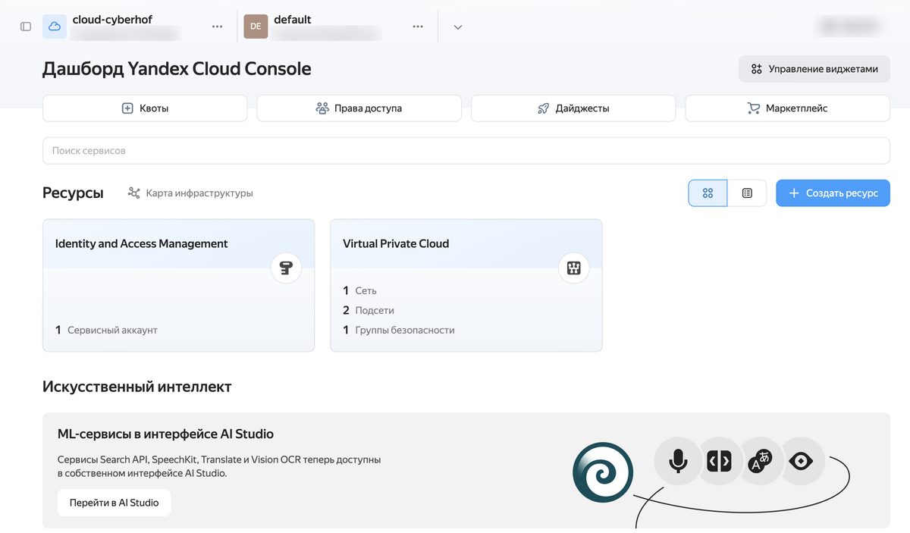Screen dimensions: 910x533
Task: Click Создать ресурс button
Action: [x=833, y=193]
